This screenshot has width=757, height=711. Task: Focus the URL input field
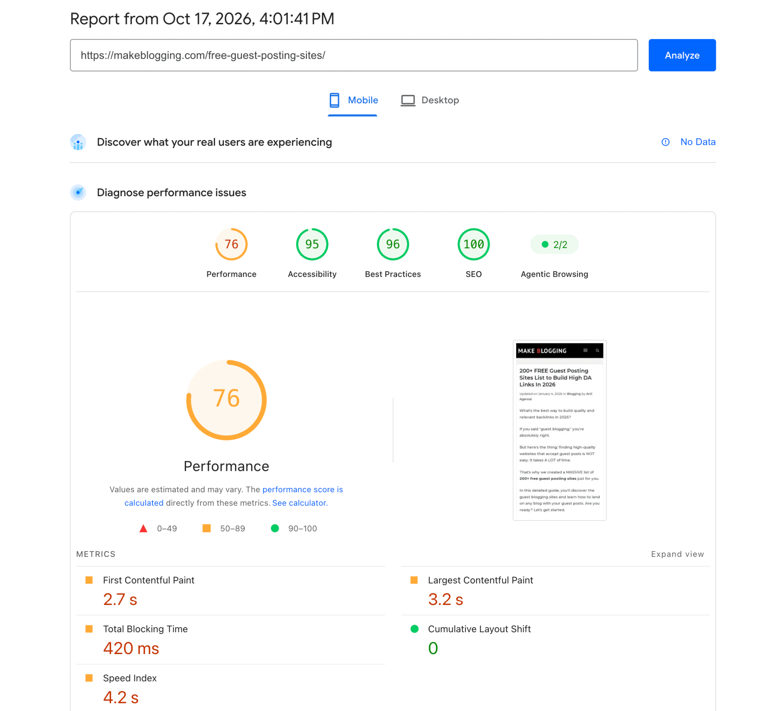click(353, 55)
